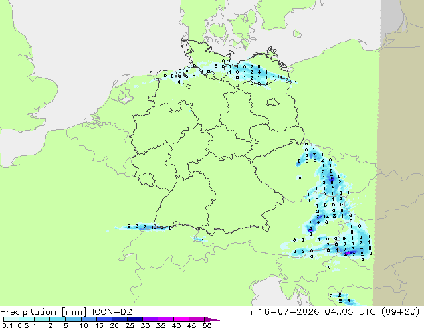This screenshot has width=424, height=328.
Task: Click the above-50 mm arrow on the legend
Action: [x=212, y=319]
